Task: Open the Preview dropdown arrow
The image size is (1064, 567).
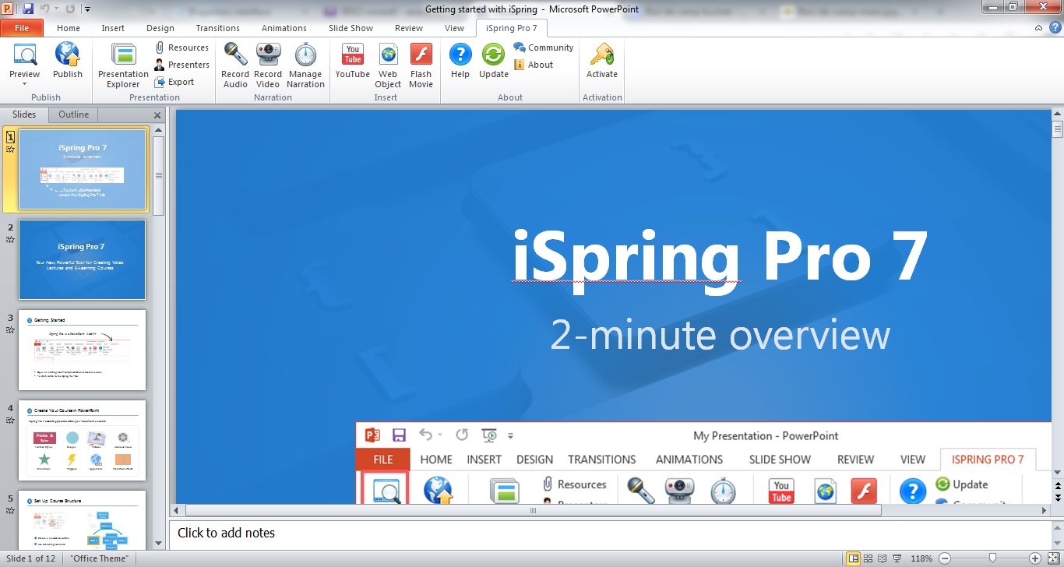Action: (25, 83)
